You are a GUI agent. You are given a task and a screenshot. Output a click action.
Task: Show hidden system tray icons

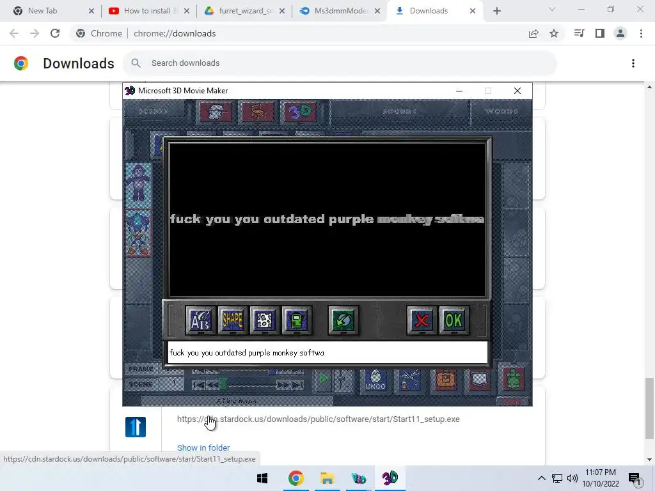[x=541, y=478]
